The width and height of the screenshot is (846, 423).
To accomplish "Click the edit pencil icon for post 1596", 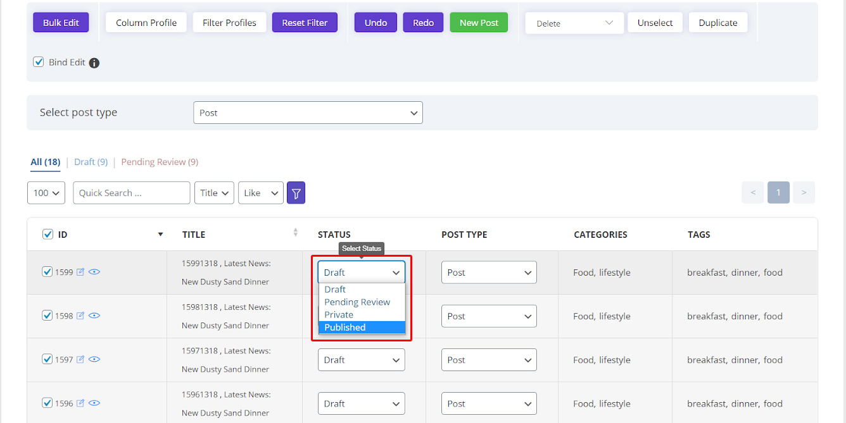I will pos(80,403).
